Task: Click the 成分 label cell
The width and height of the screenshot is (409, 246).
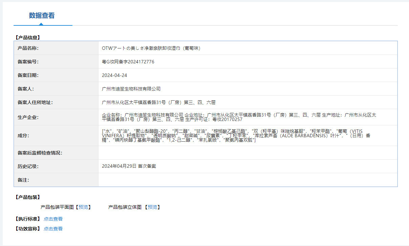Action: click(56, 136)
